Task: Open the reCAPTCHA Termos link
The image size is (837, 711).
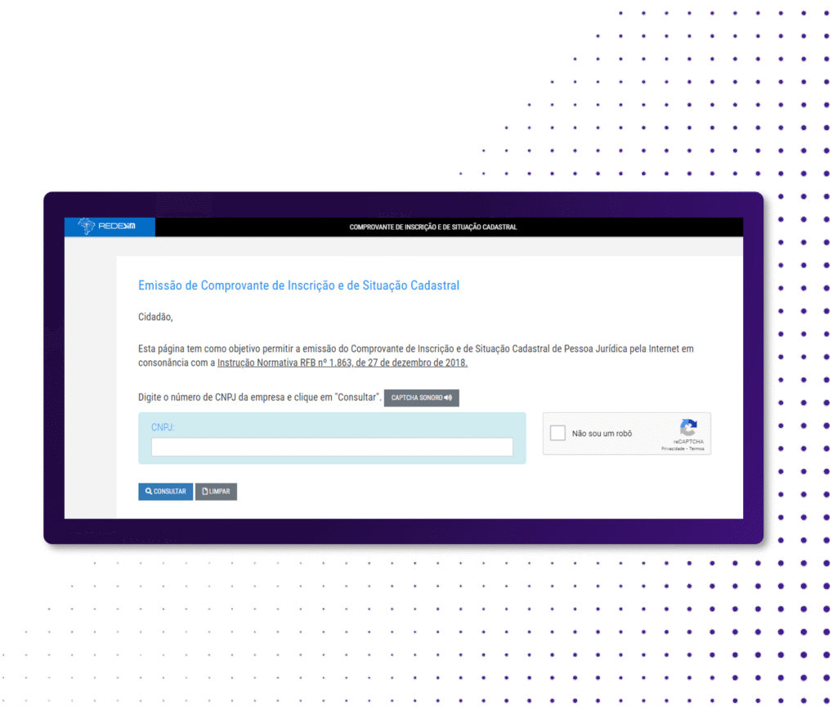Action: [696, 448]
